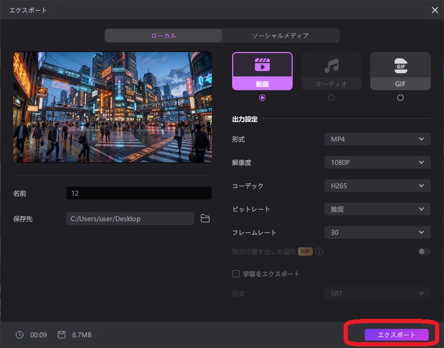Click the 無劣化書き出しを優先 label
This screenshot has height=348, width=444.
264,251
